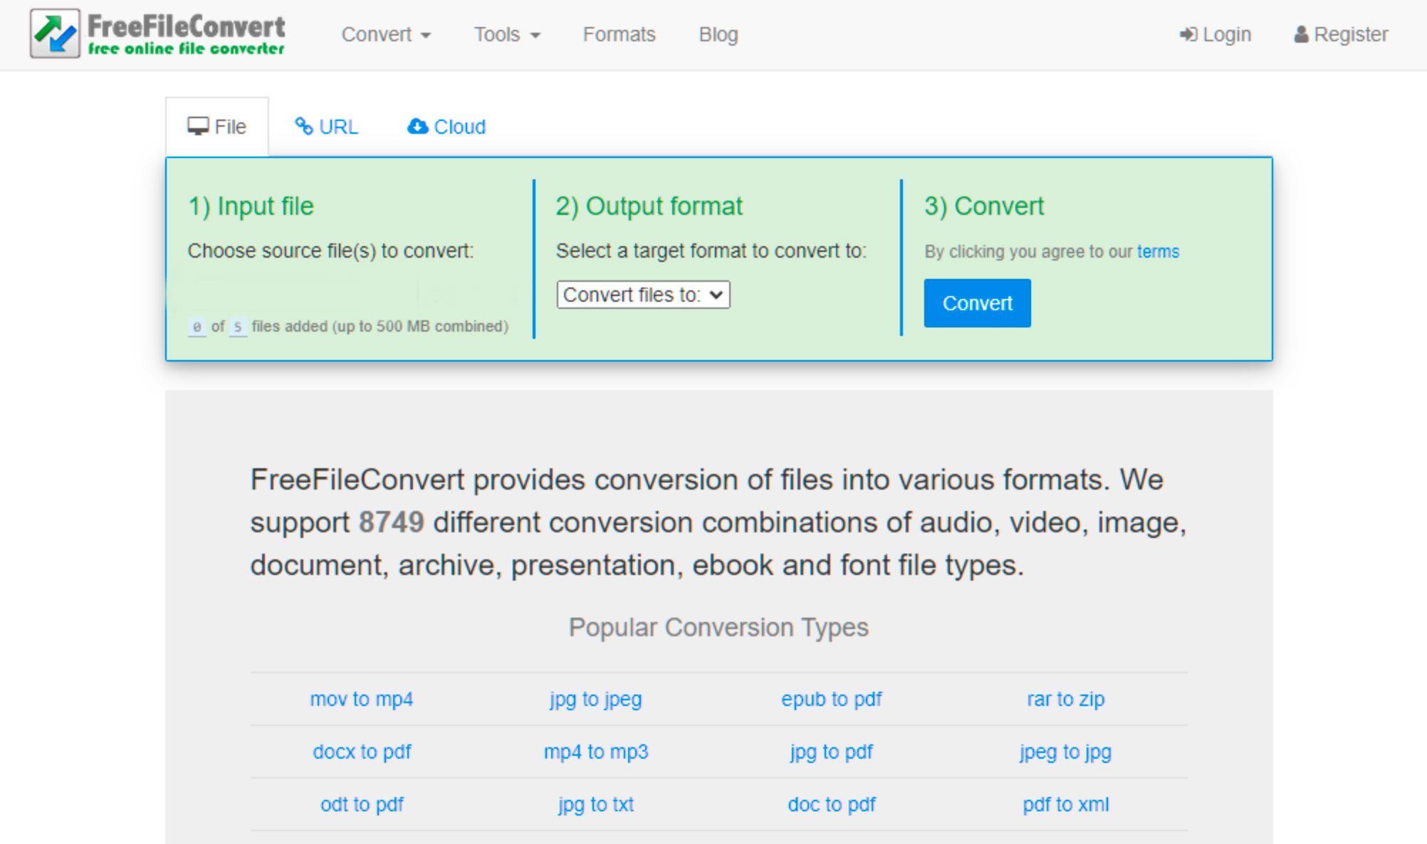
Task: Click the FreeFileConvert site title text
Action: click(186, 26)
